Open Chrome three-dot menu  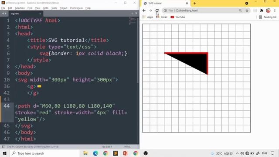(x=275, y=10)
